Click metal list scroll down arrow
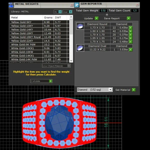 (71, 61)
